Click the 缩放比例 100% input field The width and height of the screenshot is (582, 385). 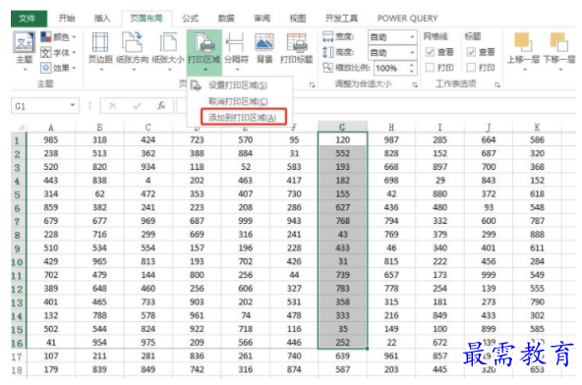pos(390,68)
